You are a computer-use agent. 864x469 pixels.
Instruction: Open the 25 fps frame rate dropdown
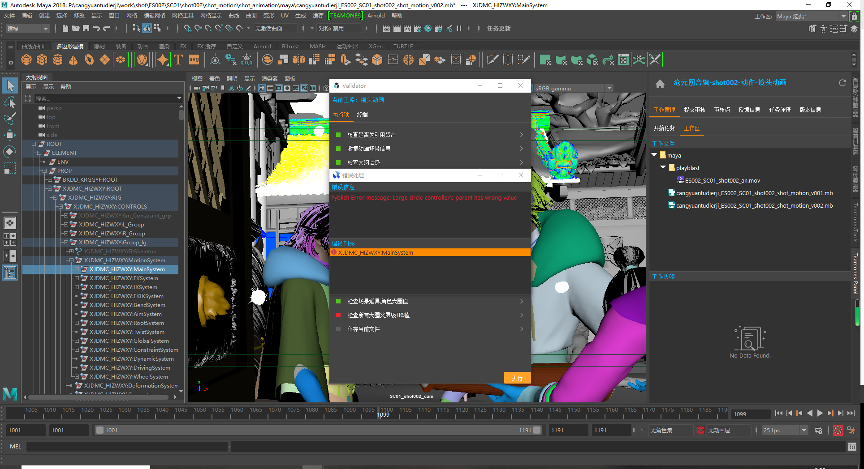(x=804, y=431)
